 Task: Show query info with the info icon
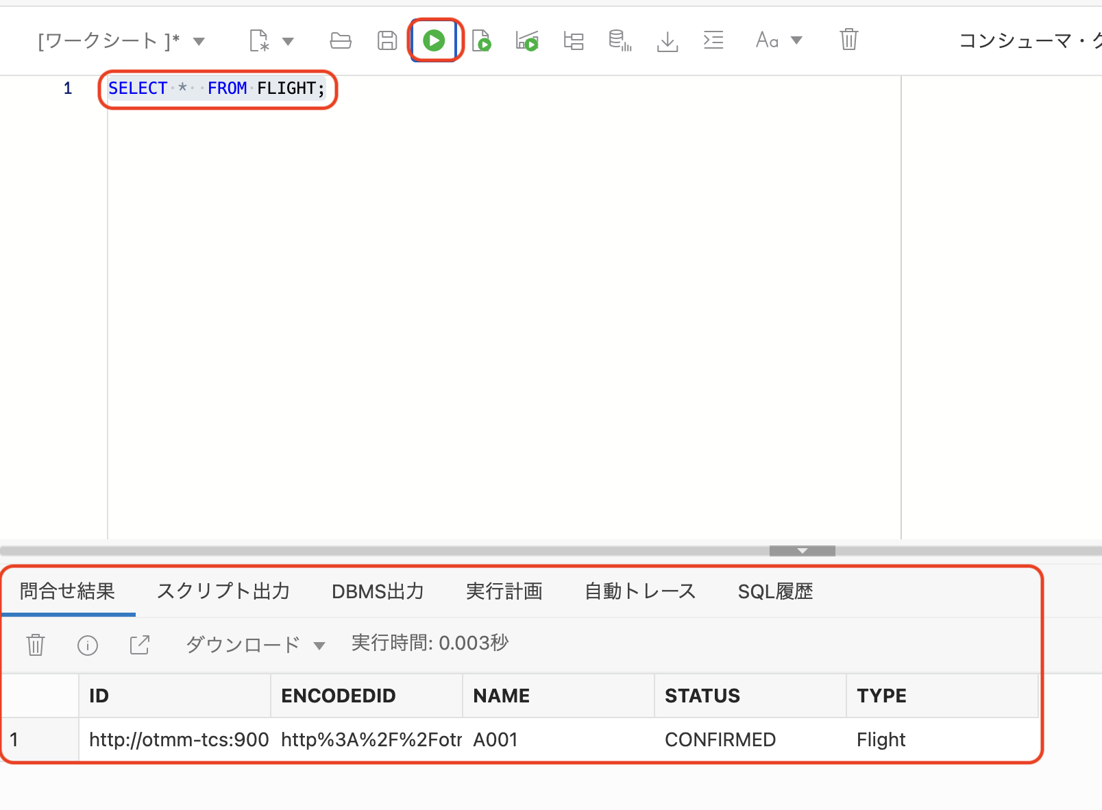[88, 645]
